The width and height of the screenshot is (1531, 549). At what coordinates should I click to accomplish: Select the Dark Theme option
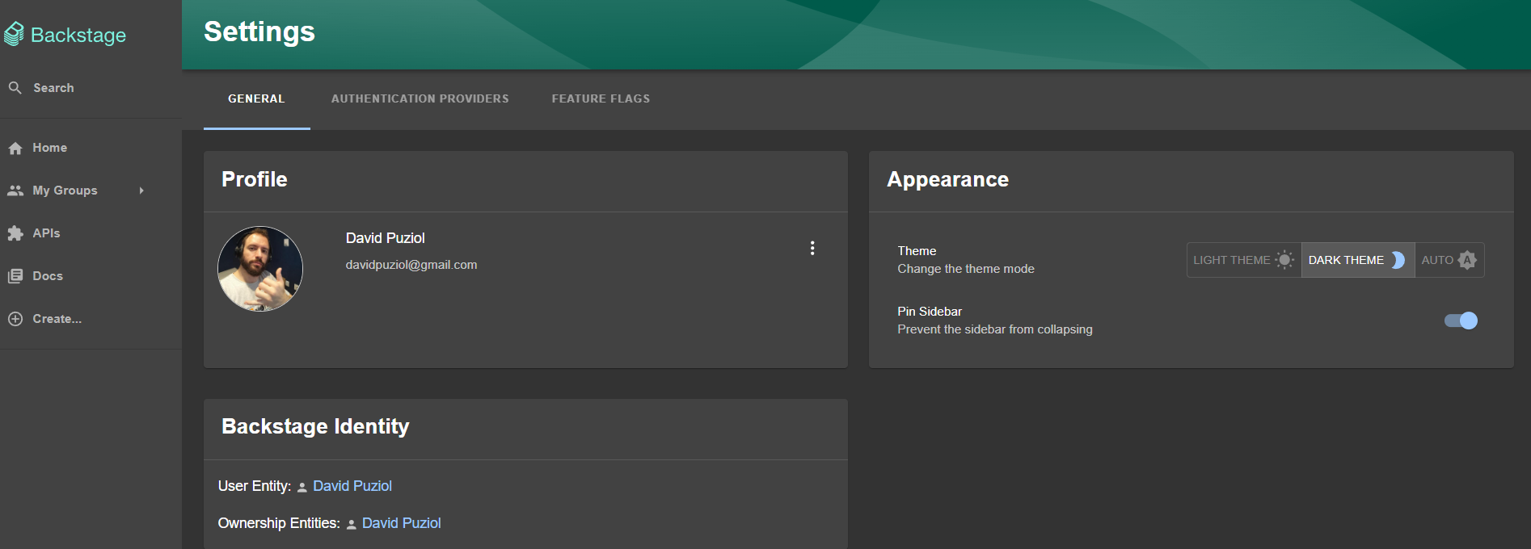click(x=1357, y=260)
